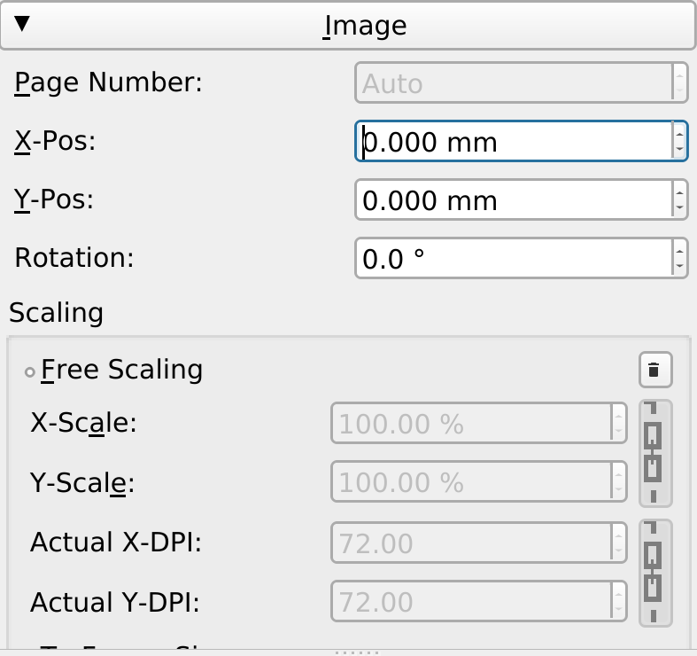Decrease Y-Pos with the down arrow
The image size is (697, 656).
[x=678, y=209]
